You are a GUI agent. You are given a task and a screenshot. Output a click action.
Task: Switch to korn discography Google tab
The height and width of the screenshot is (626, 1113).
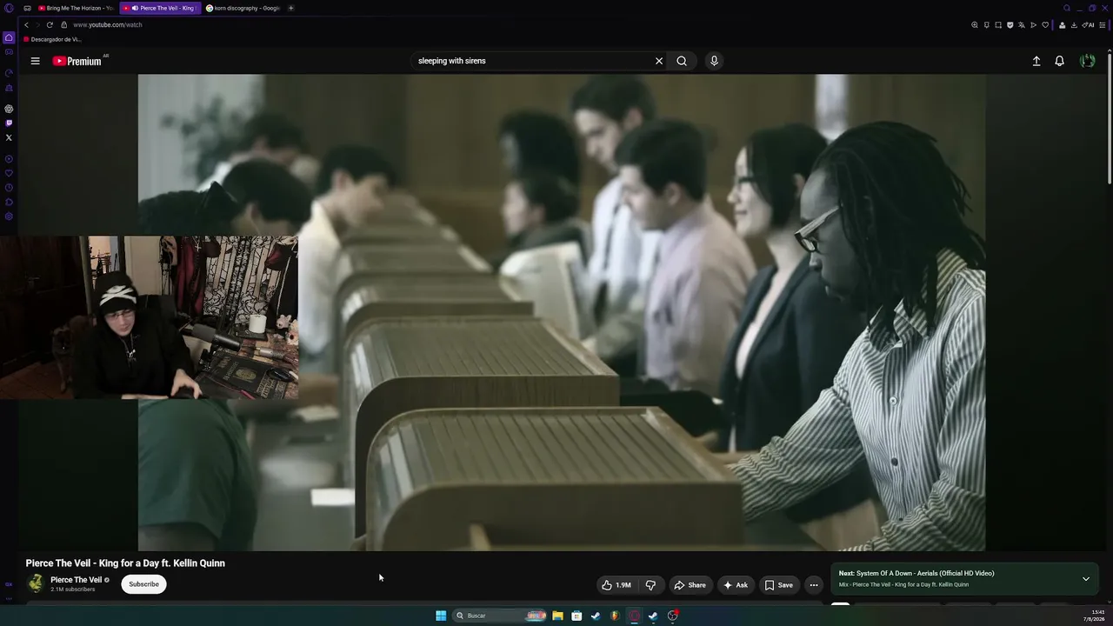[243, 8]
